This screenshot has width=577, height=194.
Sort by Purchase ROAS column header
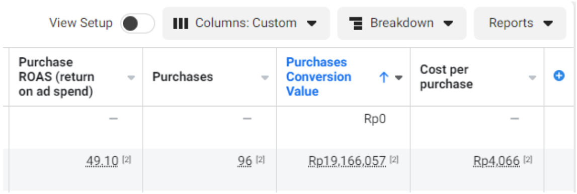pos(56,77)
